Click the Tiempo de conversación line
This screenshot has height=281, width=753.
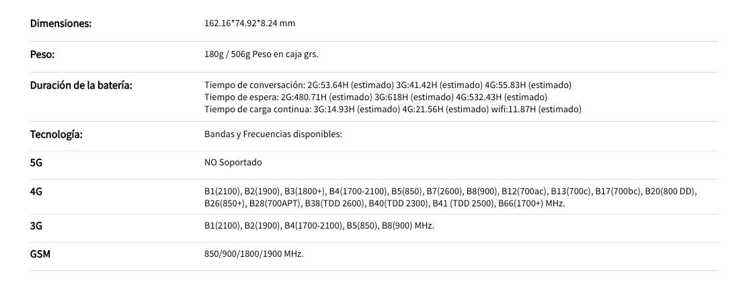[x=388, y=85]
